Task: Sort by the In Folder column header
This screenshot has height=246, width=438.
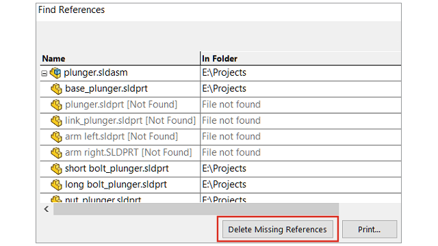Action: click(x=301, y=59)
